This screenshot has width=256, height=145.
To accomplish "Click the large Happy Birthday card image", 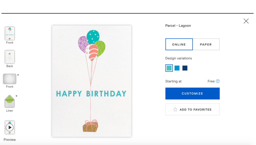I will (91, 81).
